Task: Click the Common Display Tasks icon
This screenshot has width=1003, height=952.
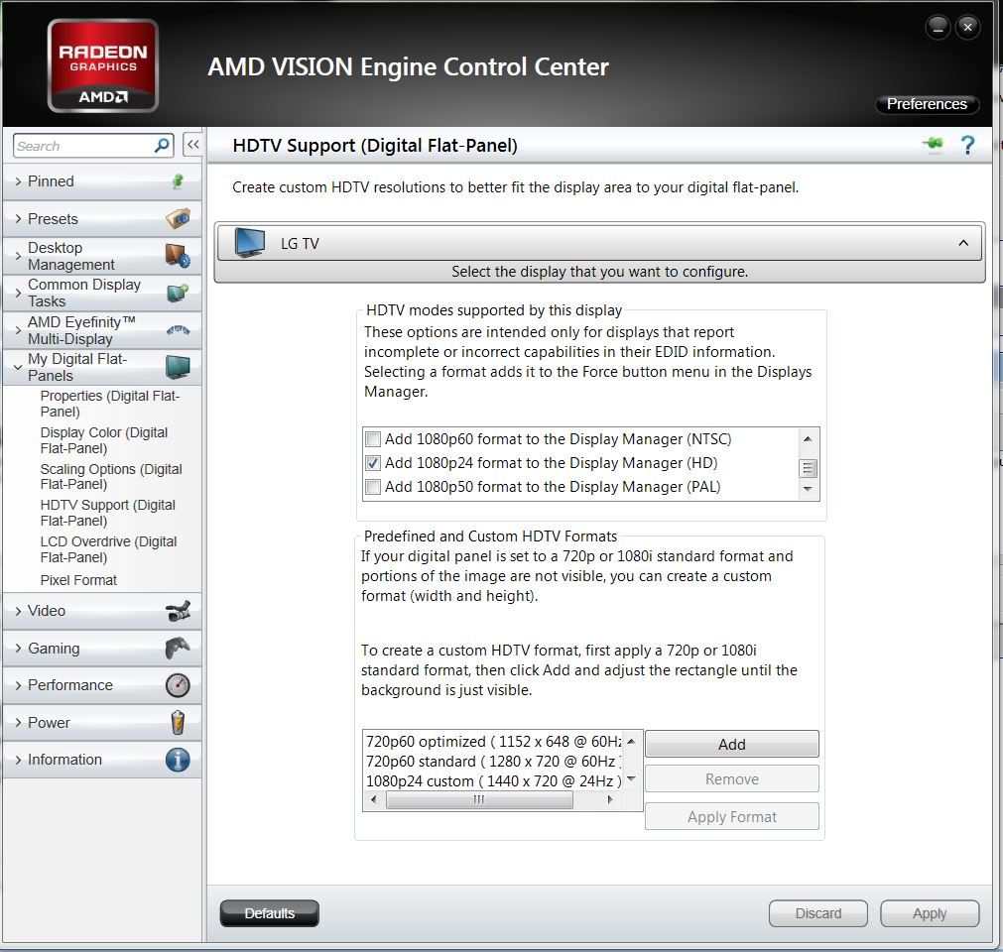Action: [x=178, y=293]
